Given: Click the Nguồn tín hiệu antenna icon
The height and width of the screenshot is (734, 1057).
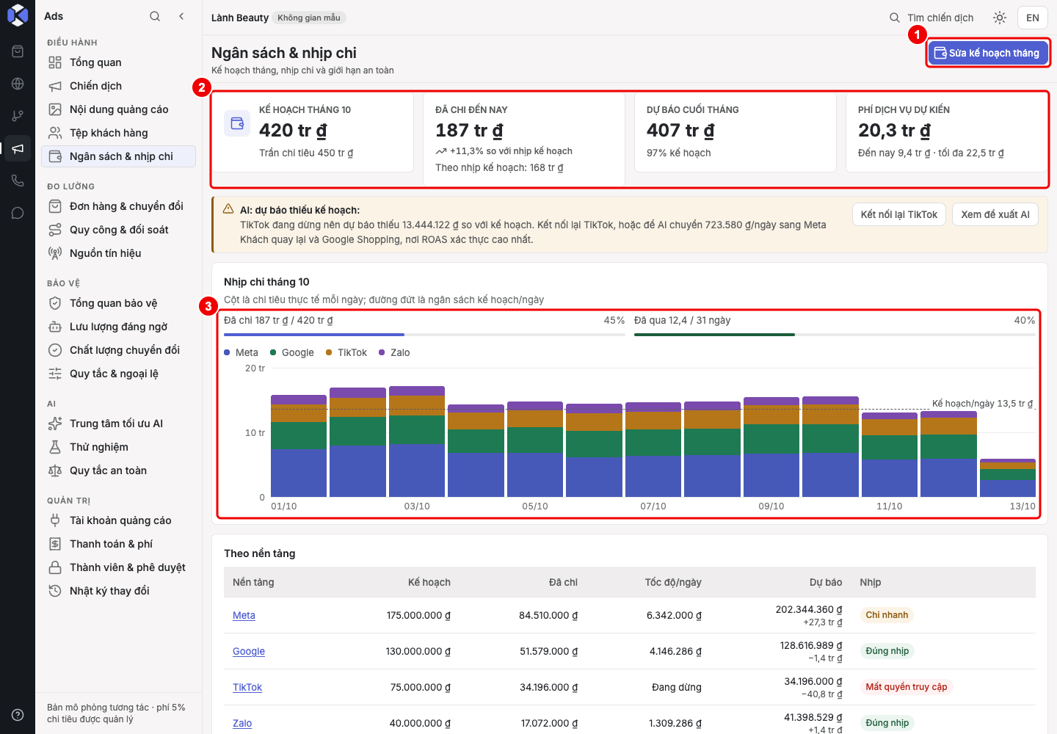Looking at the screenshot, I should coord(55,253).
